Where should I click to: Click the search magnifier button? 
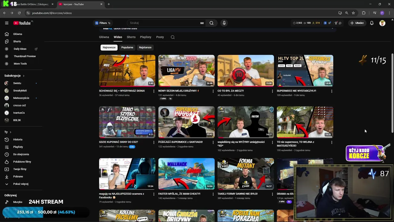(211, 23)
